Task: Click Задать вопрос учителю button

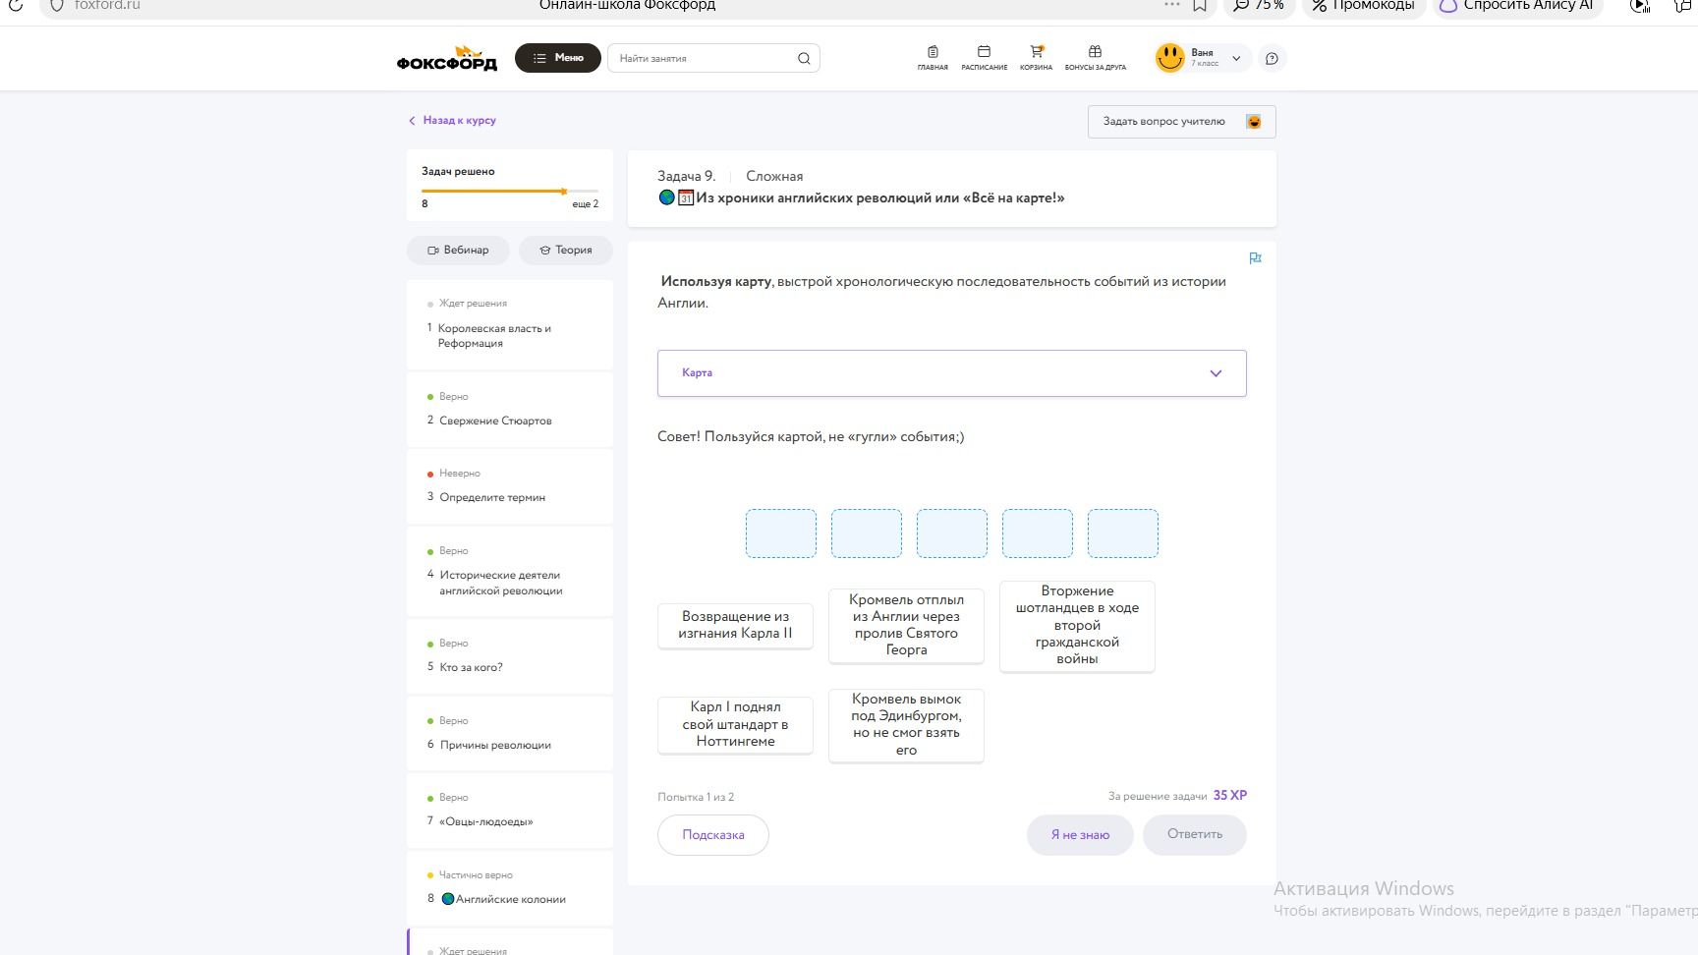Action: [1181, 122]
